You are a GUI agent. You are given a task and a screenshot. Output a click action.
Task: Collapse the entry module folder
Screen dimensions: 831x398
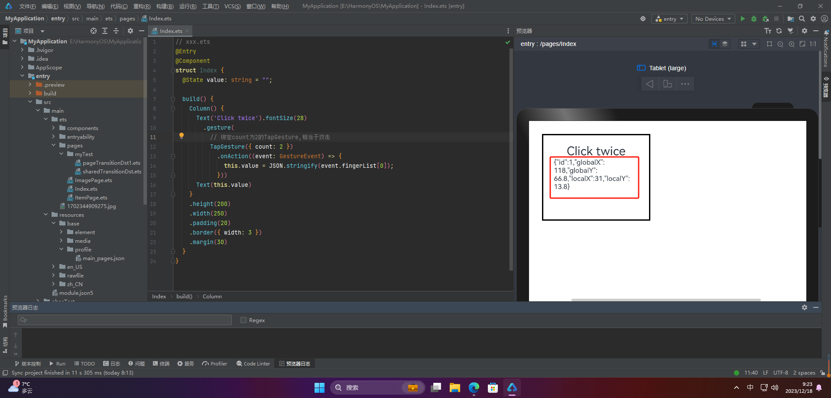[x=23, y=76]
